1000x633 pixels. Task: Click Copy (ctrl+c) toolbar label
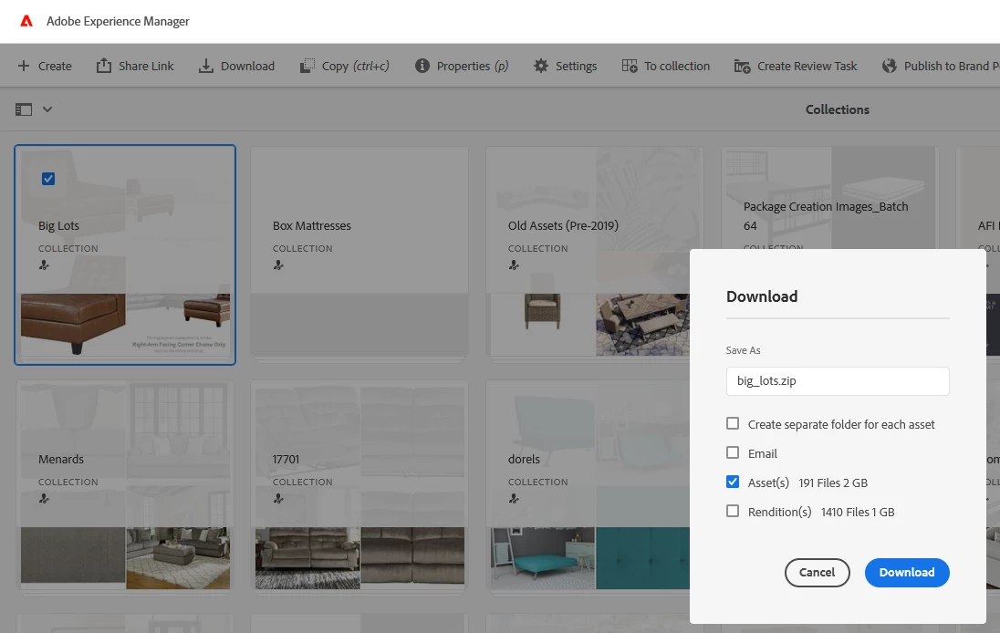click(x=355, y=67)
